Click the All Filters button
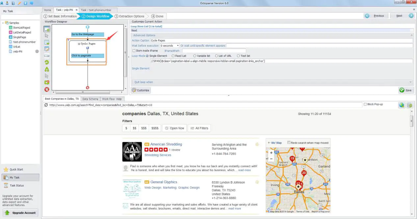Image resolution: width=417 pixels, height=219 pixels. (x=199, y=128)
